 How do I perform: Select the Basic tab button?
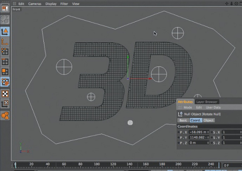[183, 120]
